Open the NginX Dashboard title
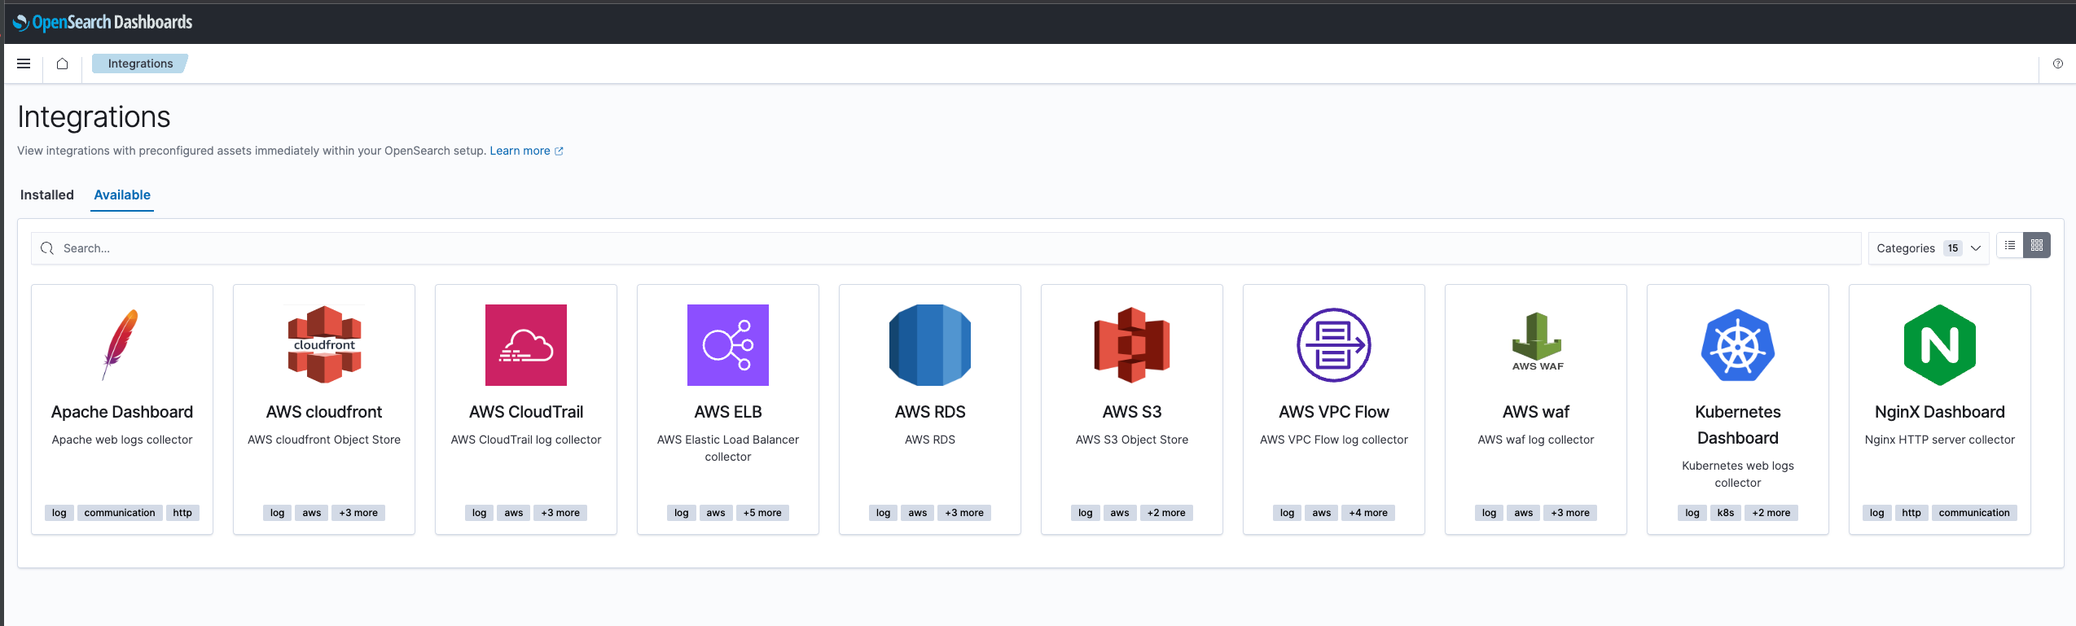Image resolution: width=2076 pixels, height=626 pixels. click(x=1940, y=412)
